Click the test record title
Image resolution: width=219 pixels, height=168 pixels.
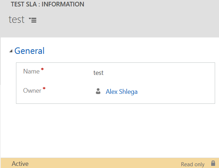click(x=16, y=20)
